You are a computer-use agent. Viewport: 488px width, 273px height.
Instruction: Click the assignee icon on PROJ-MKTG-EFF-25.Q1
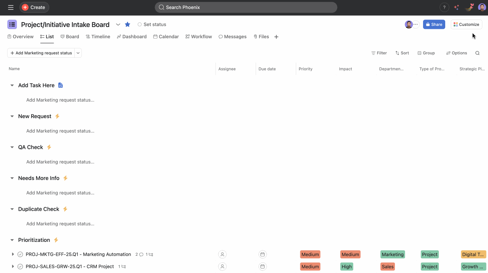222,254
